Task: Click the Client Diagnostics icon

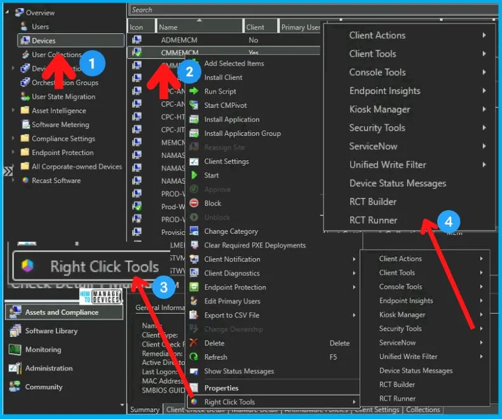Action: point(194,273)
